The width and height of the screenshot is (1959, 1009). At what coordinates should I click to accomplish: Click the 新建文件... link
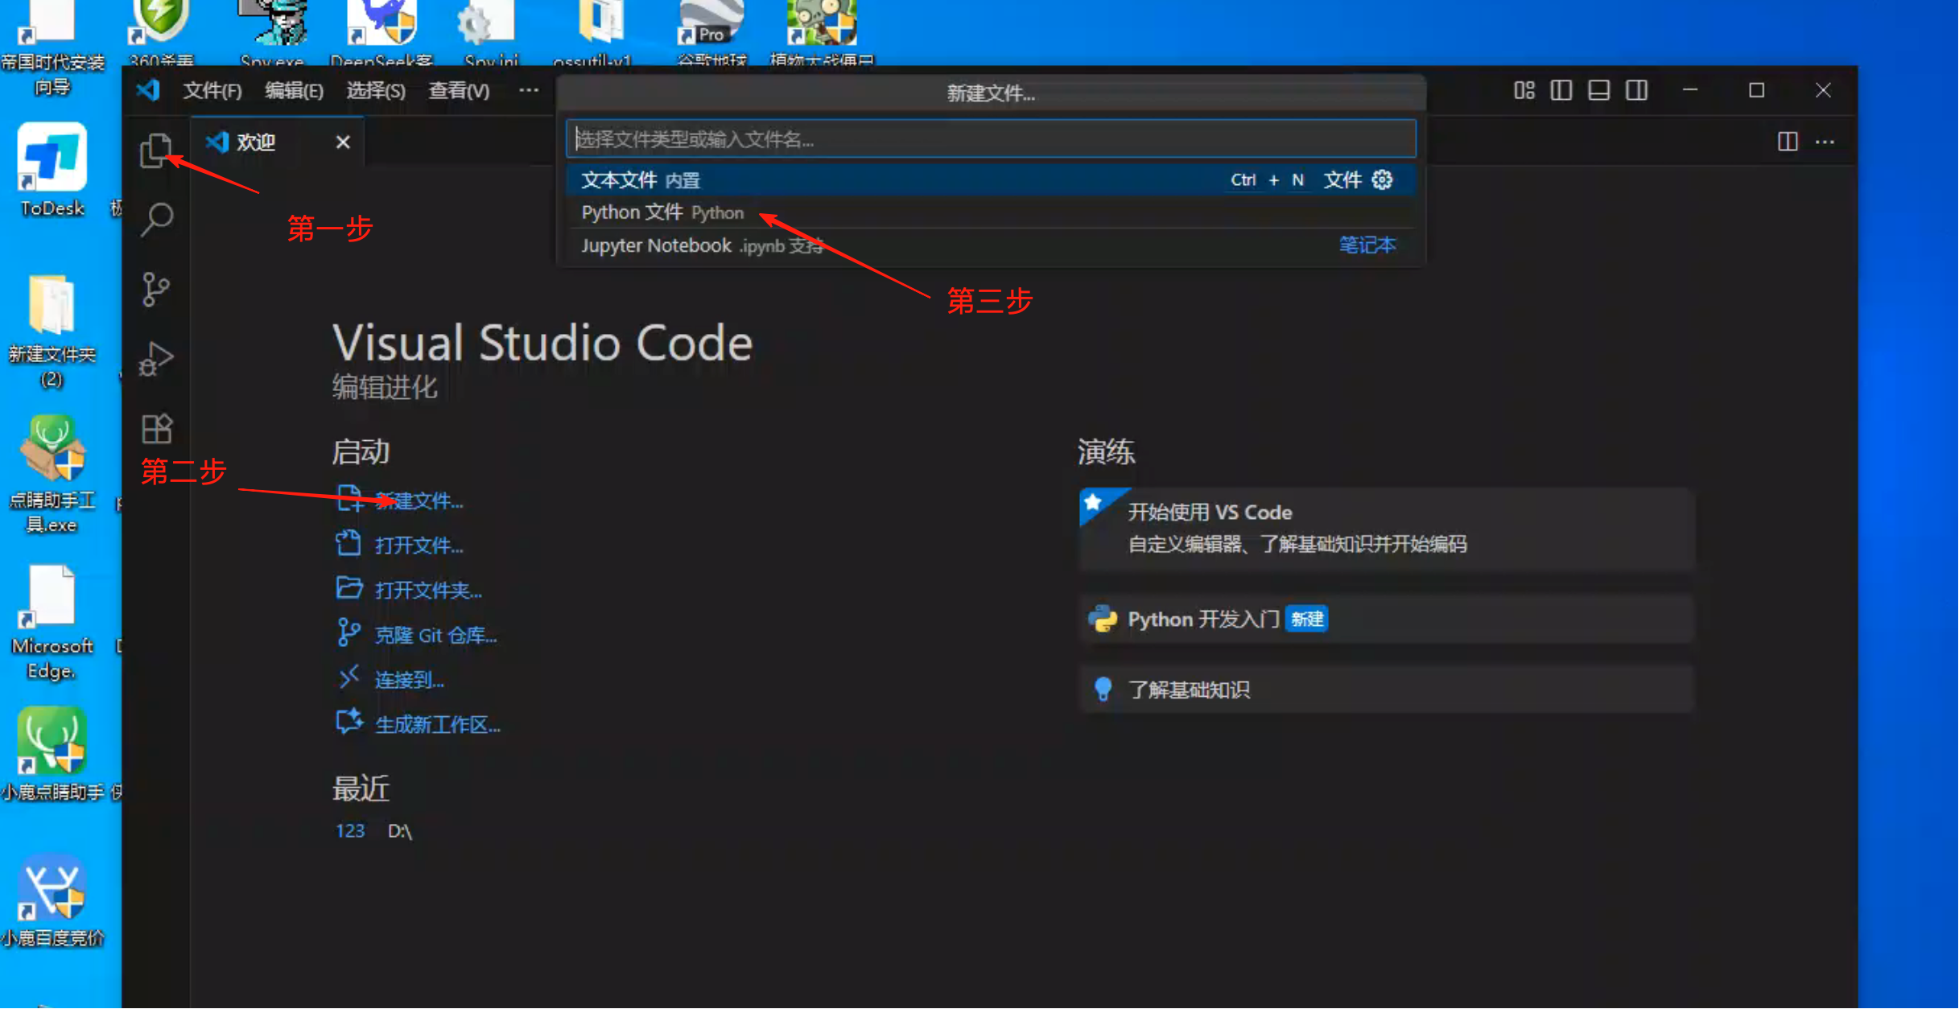tap(419, 501)
